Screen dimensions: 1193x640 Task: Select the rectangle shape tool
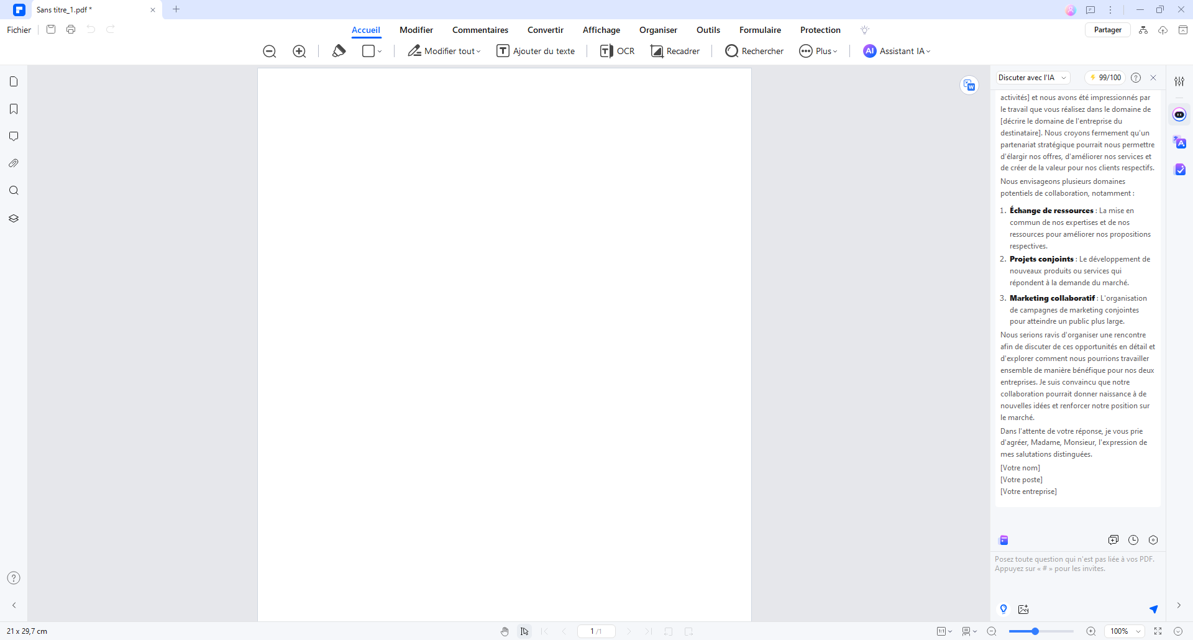pos(368,51)
